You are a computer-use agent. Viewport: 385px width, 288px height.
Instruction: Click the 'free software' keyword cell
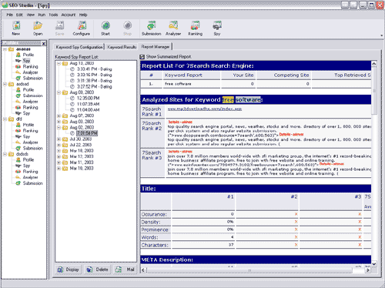(x=192, y=84)
